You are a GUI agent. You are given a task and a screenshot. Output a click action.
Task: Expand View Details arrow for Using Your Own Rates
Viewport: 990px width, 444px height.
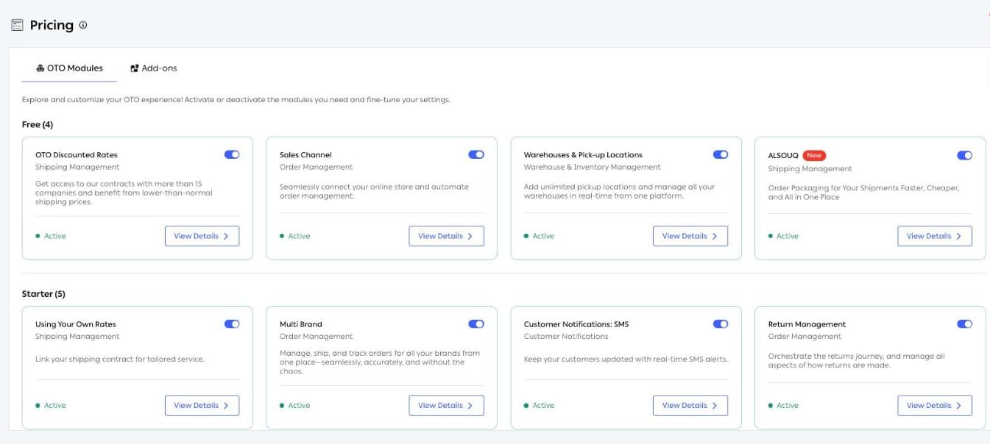(x=226, y=405)
